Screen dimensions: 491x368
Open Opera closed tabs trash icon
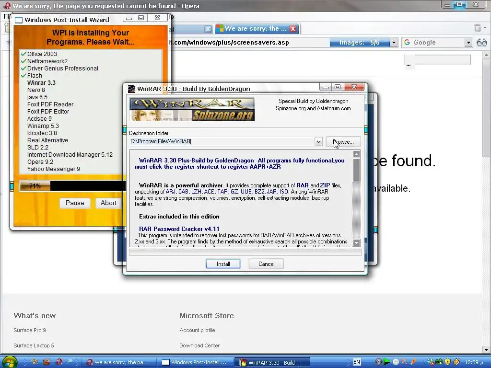tap(478, 28)
